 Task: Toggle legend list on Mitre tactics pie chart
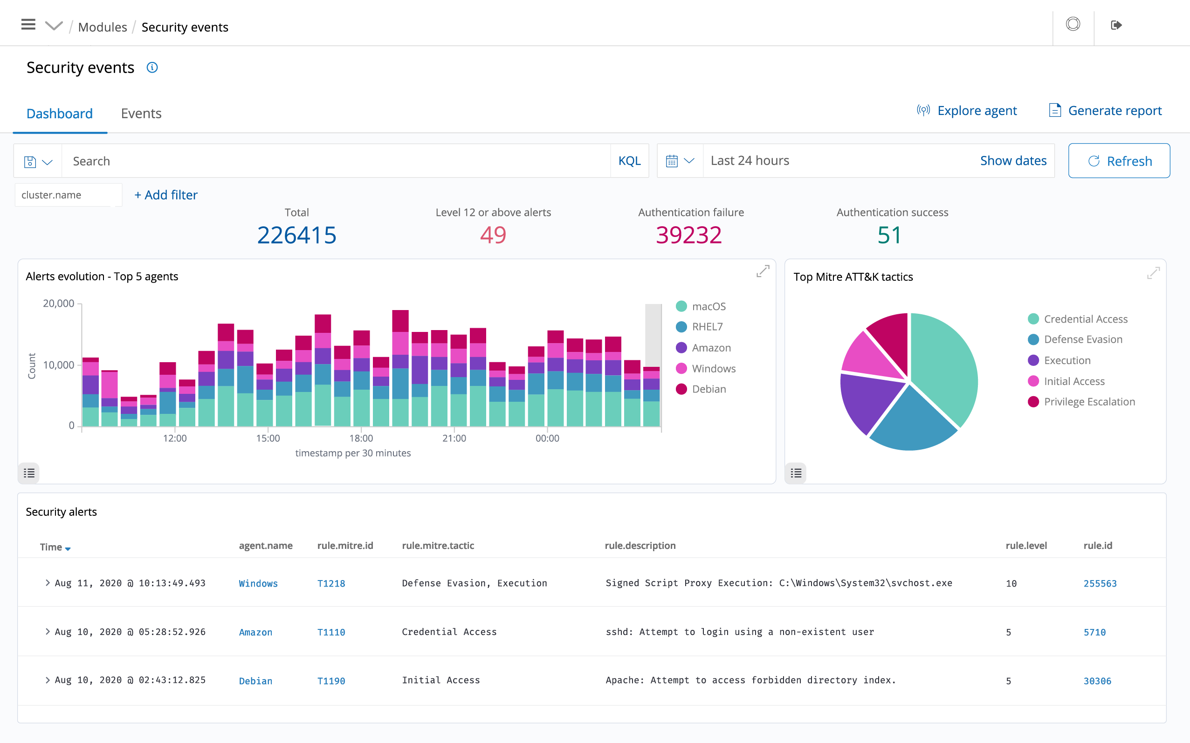click(796, 473)
